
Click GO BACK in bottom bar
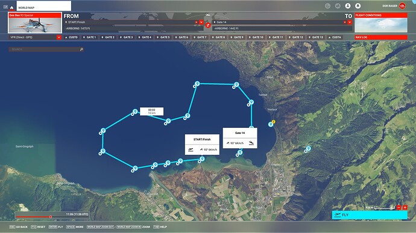[x=18, y=227]
